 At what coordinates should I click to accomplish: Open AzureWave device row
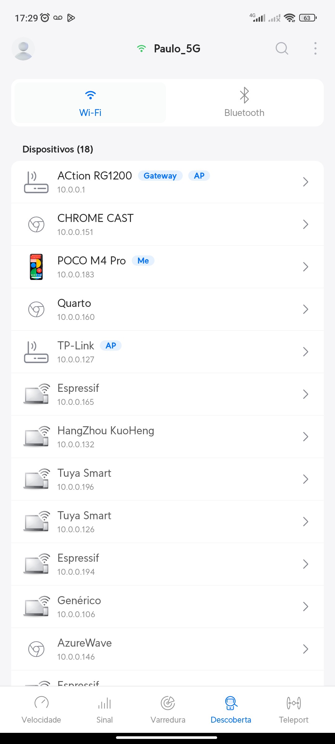167,649
